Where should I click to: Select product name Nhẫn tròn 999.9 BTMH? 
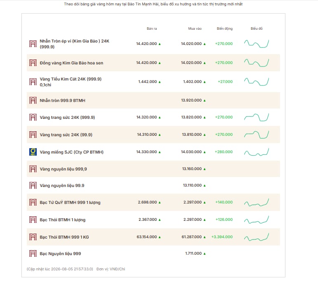coord(62,100)
